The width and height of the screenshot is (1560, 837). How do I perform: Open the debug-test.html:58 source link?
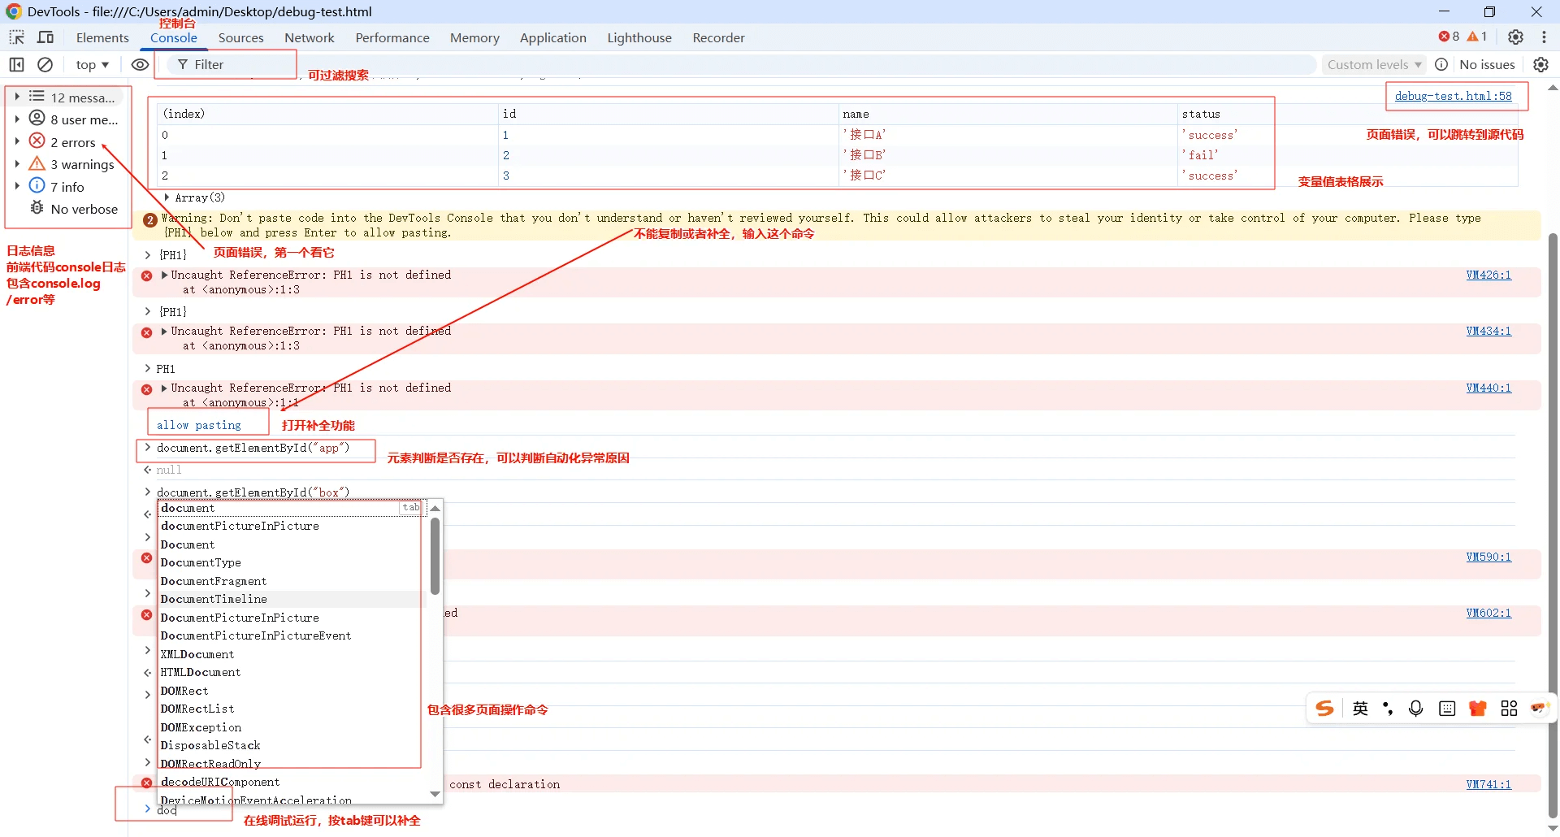point(1453,96)
